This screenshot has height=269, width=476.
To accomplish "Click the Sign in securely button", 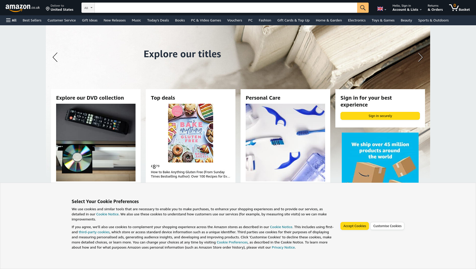I will pos(380,116).
